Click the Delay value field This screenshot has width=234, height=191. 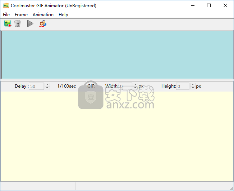[36, 86]
